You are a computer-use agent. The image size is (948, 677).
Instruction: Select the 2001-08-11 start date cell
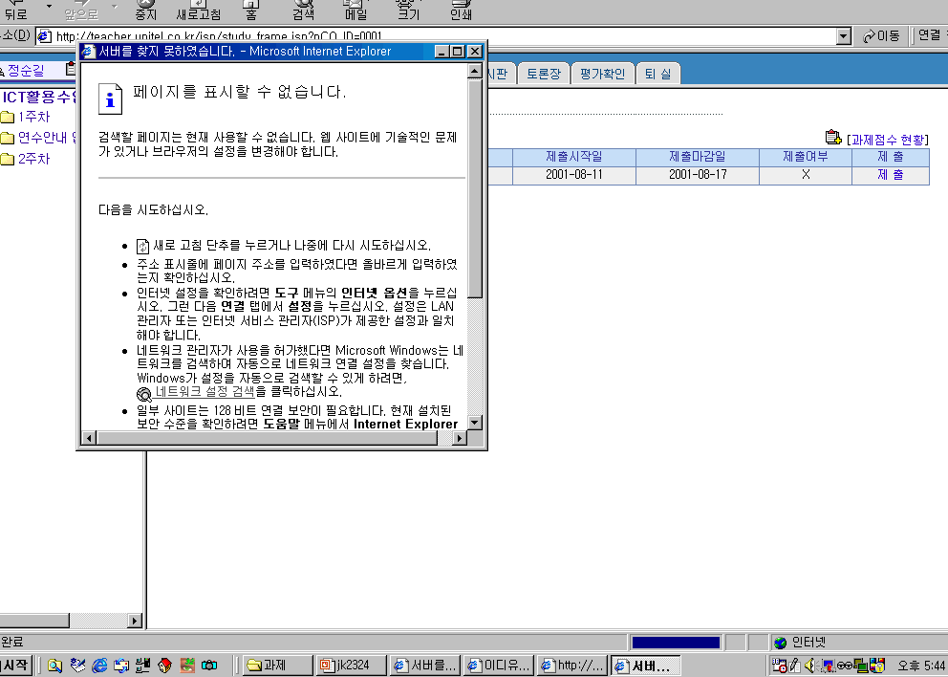[573, 175]
